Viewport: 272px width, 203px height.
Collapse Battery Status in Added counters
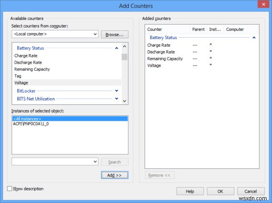click(254, 38)
